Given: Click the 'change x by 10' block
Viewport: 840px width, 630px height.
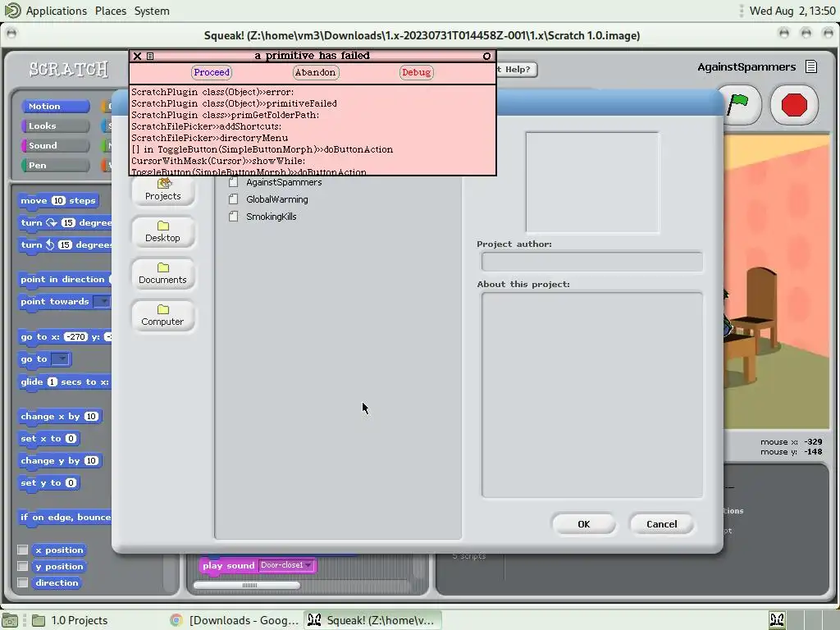Looking at the screenshot, I should click(x=59, y=417).
